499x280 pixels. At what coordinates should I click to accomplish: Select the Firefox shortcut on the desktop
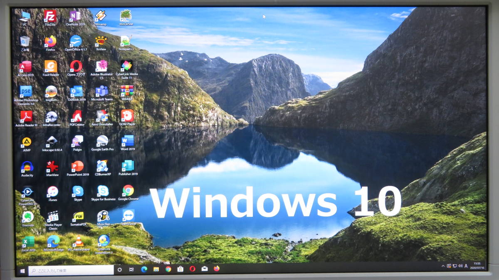pyautogui.click(x=50, y=42)
